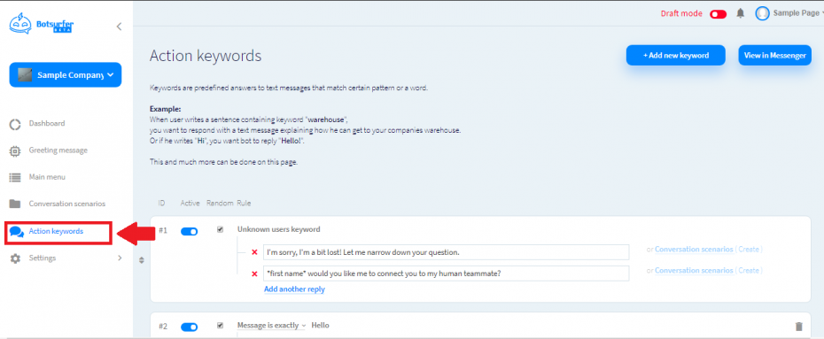Toggle the Active switch for keyword #1
This screenshot has width=824, height=339.
click(190, 231)
